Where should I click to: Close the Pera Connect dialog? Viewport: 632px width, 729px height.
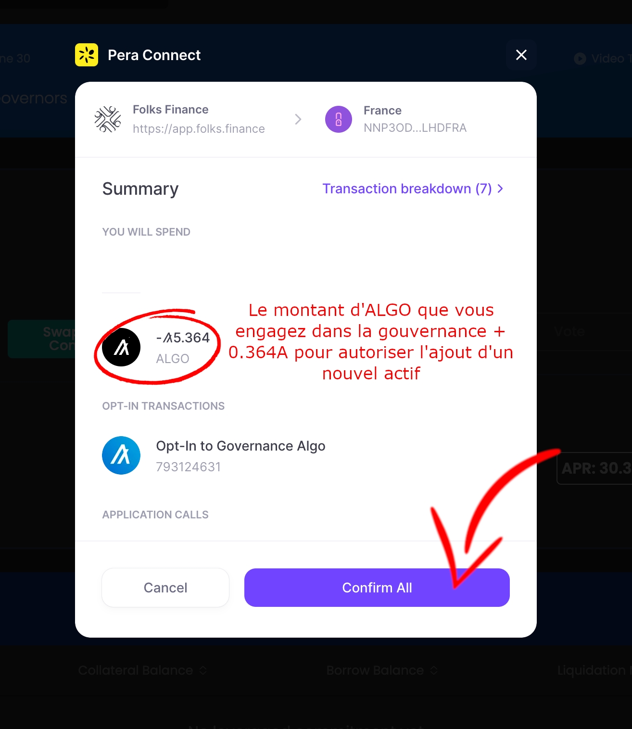[521, 55]
